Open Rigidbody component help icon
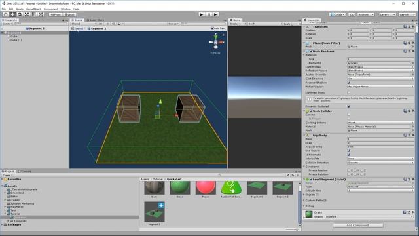The height and width of the screenshot is (236, 419). point(405,135)
